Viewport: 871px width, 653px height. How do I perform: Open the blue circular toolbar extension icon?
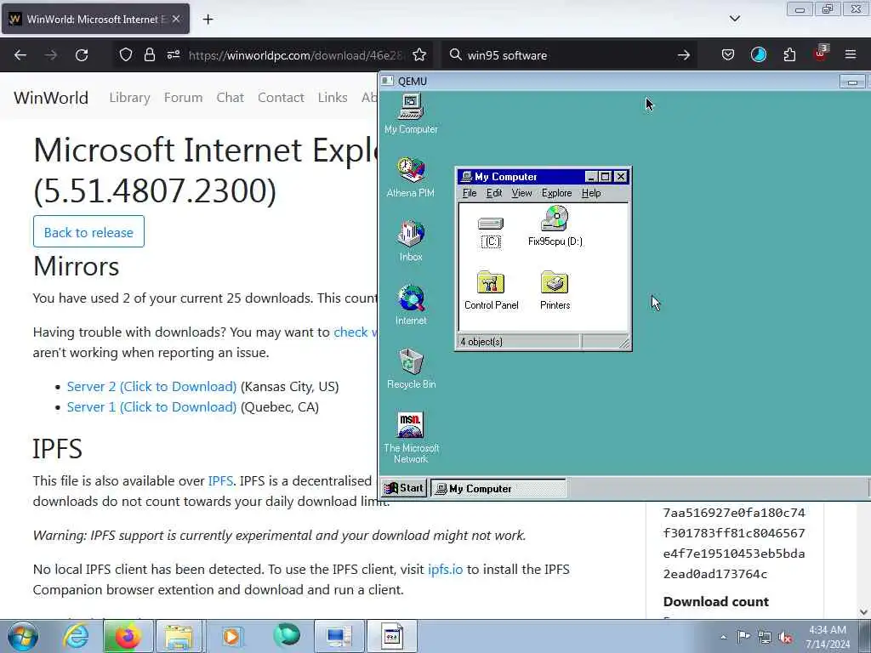[759, 54]
